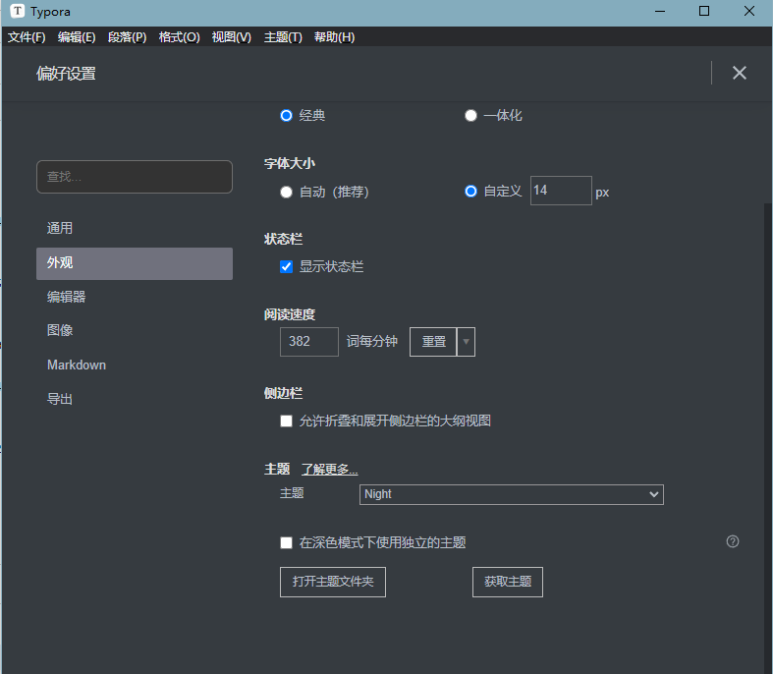Open the 帮助(H) menu
This screenshot has width=773, height=674.
coord(335,37)
